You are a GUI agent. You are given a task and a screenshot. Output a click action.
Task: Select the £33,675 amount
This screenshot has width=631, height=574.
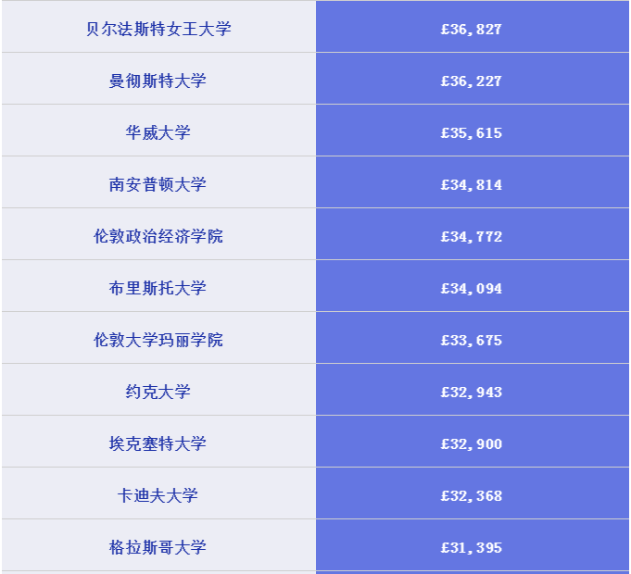[x=472, y=341]
